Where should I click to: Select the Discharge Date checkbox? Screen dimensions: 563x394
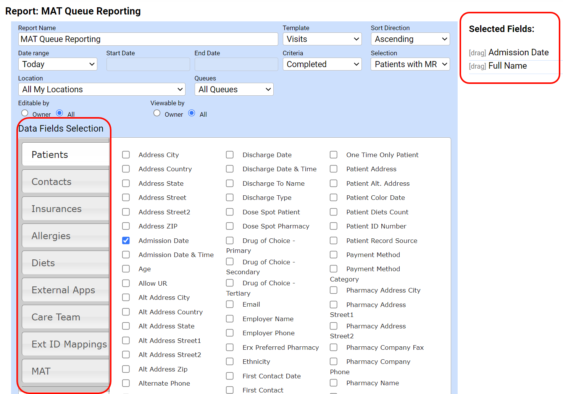(x=230, y=155)
